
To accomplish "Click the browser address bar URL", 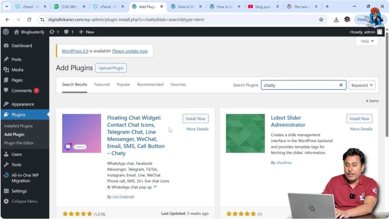I will tap(126, 20).
